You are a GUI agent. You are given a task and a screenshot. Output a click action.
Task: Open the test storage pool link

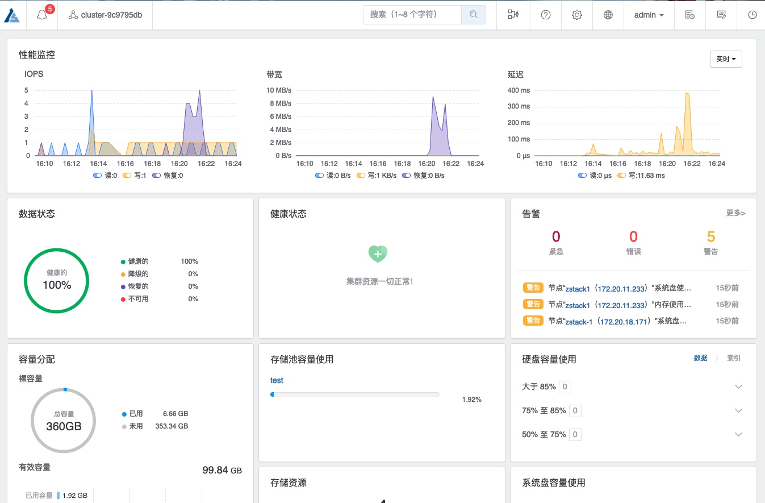point(277,380)
